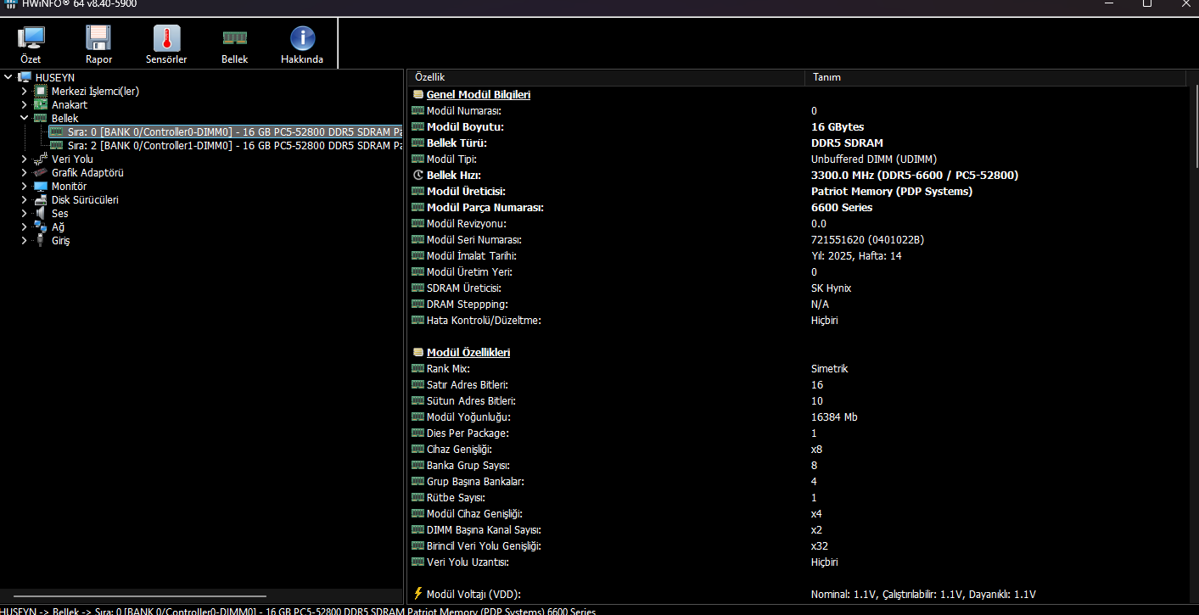Select Sıra: 0 Controller0-DIMM0 memory module
This screenshot has width=1199, height=615.
(226, 131)
